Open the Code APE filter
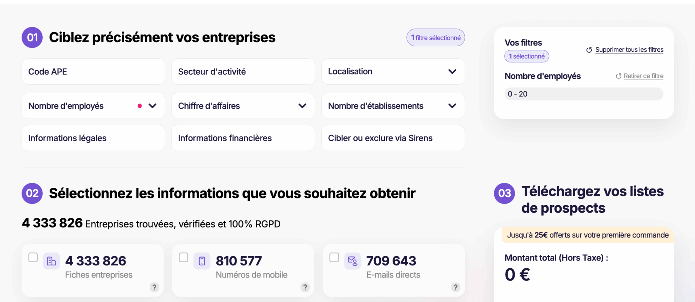 coord(93,72)
